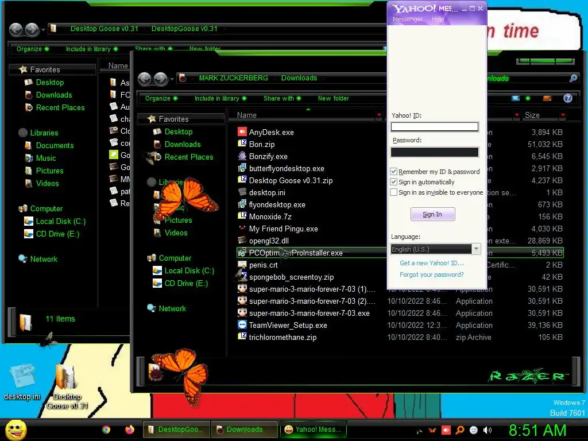Select butterflyondesktop.exe file
Image resolution: width=588 pixels, height=441 pixels.
pyautogui.click(x=287, y=168)
